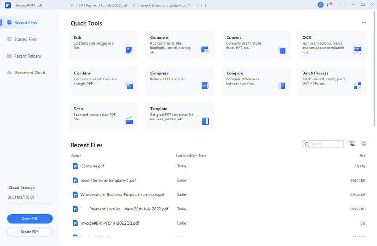Switch to STH Payment July 2022.pdf tab
This screenshot has height=246, width=377.
(103, 5)
